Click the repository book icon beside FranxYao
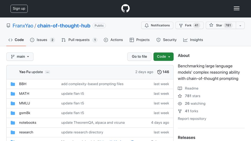The height and width of the screenshot is (141, 251). [x=8, y=26]
